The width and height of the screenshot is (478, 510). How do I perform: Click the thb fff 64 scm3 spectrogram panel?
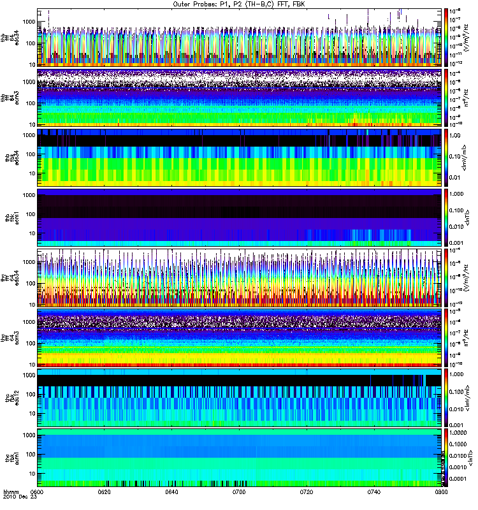[x=240, y=98]
